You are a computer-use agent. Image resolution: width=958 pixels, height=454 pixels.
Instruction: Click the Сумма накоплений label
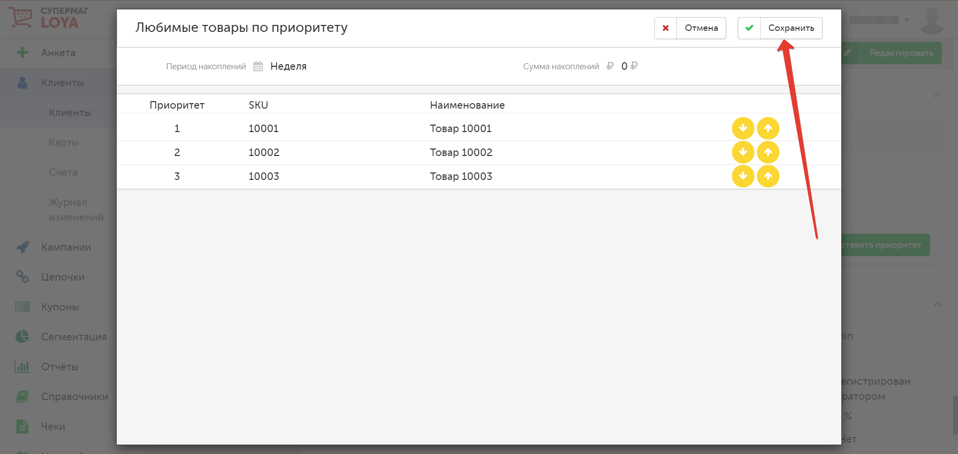[561, 66]
